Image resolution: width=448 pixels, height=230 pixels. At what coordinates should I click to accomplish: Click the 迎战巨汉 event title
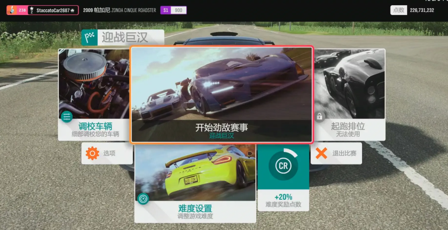[x=125, y=37]
